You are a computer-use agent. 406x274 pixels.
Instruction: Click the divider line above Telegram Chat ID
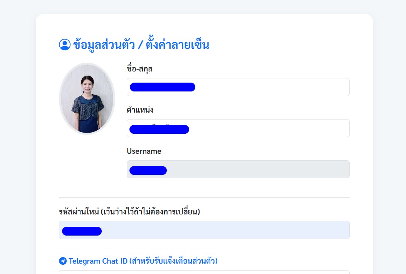point(204,247)
